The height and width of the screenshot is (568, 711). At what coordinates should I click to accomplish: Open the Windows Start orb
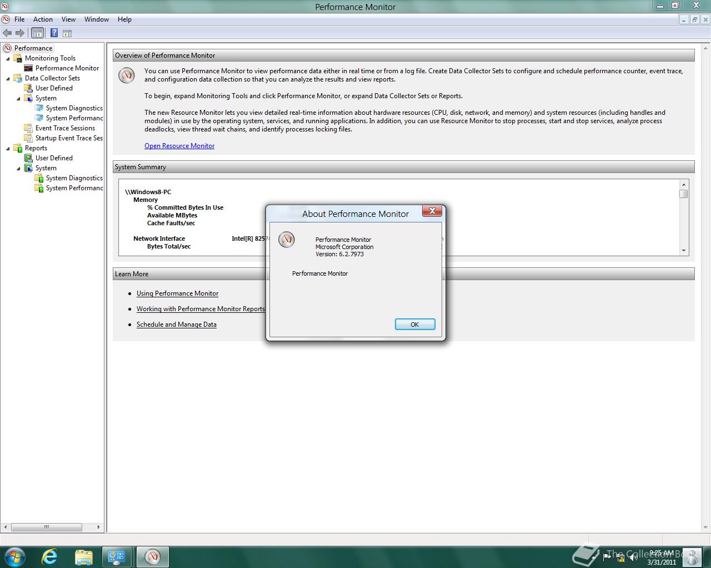(14, 556)
